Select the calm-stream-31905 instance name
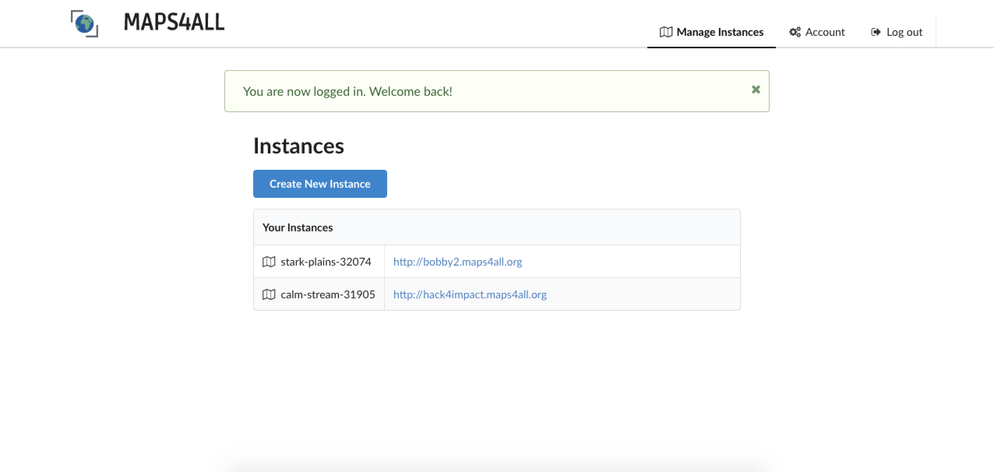Viewport: 994px width, 472px height. point(328,294)
